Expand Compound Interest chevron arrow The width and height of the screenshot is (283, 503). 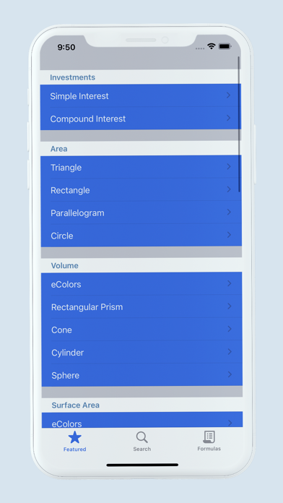coord(229,118)
